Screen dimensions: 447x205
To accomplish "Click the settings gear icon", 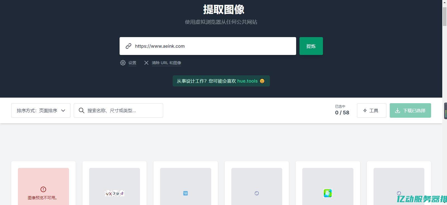I will (123, 63).
